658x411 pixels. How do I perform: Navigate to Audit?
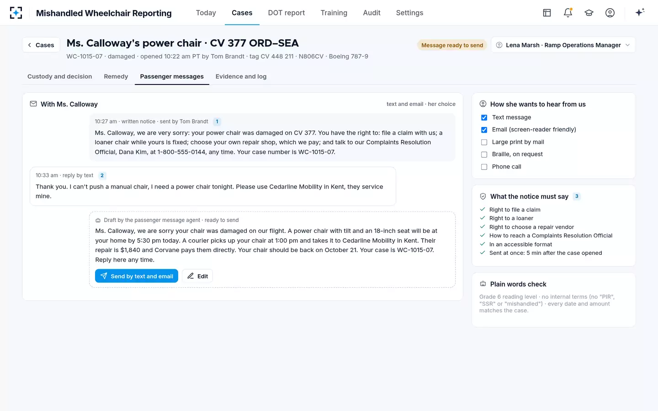tap(371, 13)
